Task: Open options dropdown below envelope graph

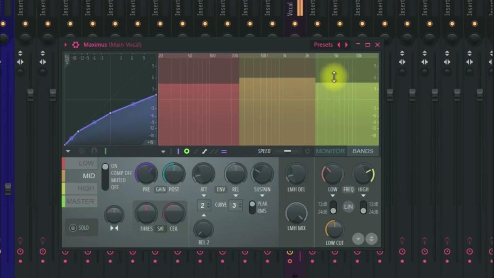Action: [x=68, y=151]
